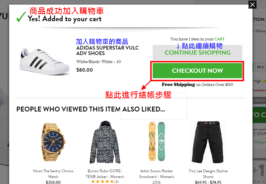This screenshot has width=266, height=184.
Task: Click the Arbor Swoon Rocker snowboard image
Action: pyautogui.click(x=156, y=142)
